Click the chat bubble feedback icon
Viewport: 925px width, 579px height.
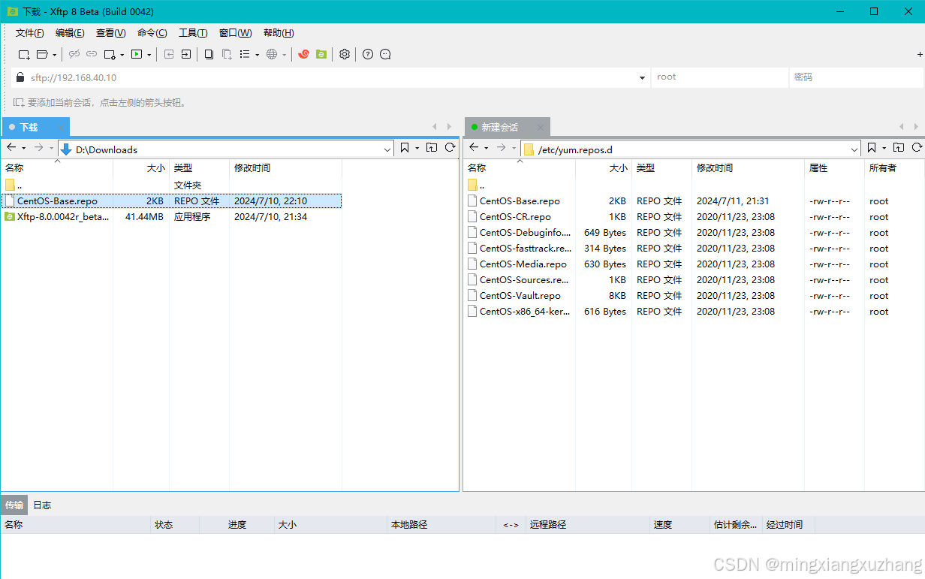click(386, 54)
